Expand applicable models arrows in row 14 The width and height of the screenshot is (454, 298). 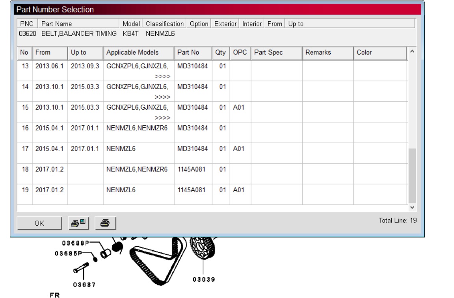click(x=162, y=97)
